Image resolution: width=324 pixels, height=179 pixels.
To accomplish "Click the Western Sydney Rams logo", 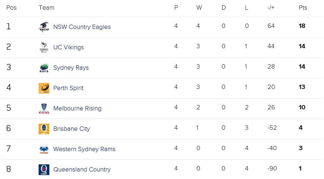I will tap(44, 149).
